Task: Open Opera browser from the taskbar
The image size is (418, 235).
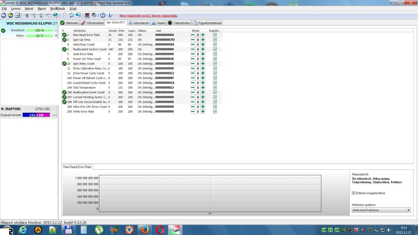Action: 160,230
